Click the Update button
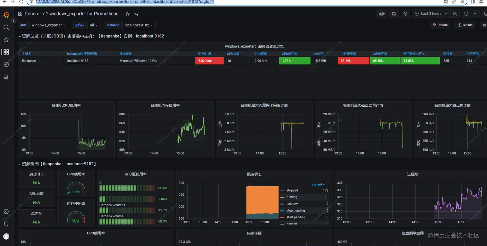Image resolution: width=487 pixels, height=246 pixels. click(x=440, y=25)
